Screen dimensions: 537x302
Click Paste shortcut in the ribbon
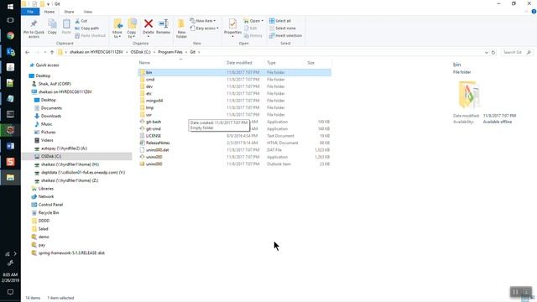point(90,35)
